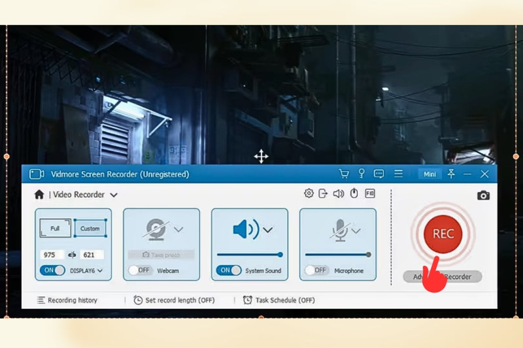Open mouse settings icon
This screenshot has height=348, width=523.
point(354,193)
